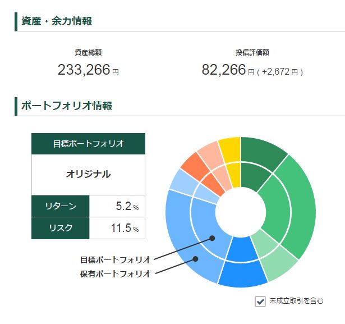Uncheck the 未成立取引を含む checkbox
Viewport: 345px width, 324px height.
pyautogui.click(x=260, y=302)
